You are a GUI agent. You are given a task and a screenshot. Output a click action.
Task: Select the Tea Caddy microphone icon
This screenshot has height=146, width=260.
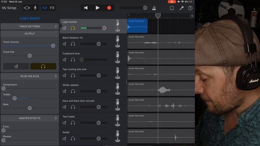(117, 120)
